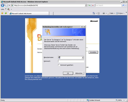This screenshot has width=128, height=102.
Task: Open a new blank tab
Action: [51, 13]
